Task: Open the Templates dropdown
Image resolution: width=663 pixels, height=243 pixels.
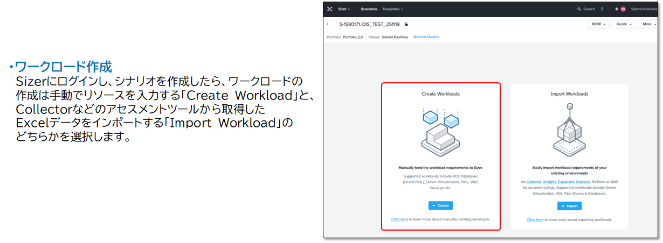Action: 392,9
